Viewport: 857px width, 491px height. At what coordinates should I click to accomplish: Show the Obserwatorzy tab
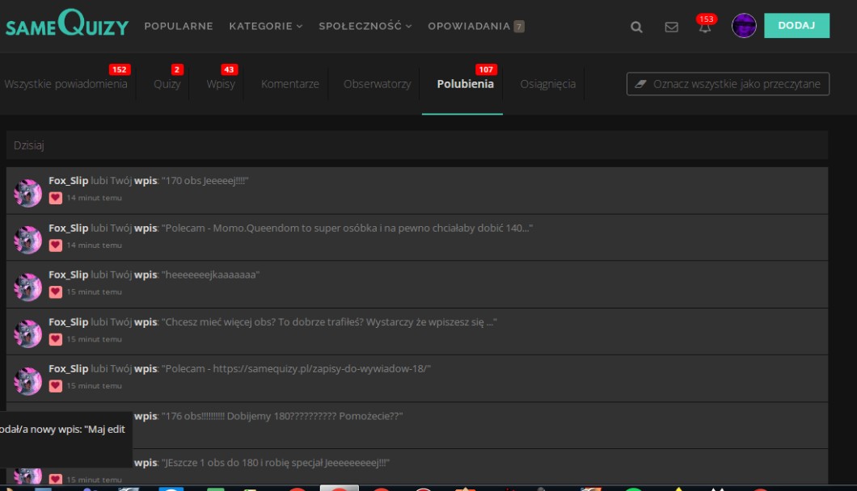(x=377, y=84)
